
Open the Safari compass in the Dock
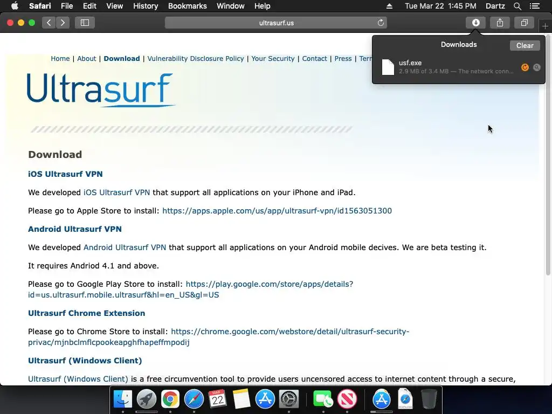[194, 399]
